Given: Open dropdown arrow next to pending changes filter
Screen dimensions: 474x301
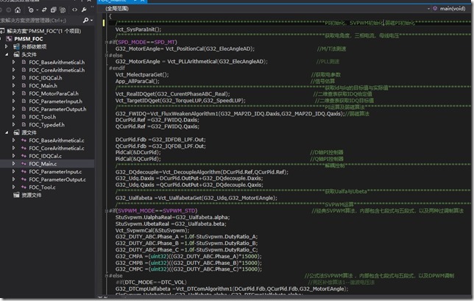Looking at the screenshot, I should 38,10.
